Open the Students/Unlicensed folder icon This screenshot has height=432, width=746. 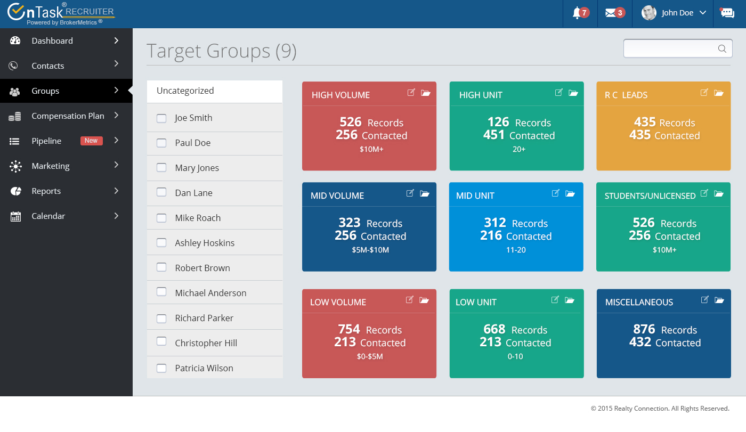(x=719, y=193)
